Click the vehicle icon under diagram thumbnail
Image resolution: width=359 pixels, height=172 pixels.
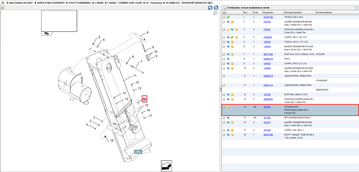tap(47, 34)
